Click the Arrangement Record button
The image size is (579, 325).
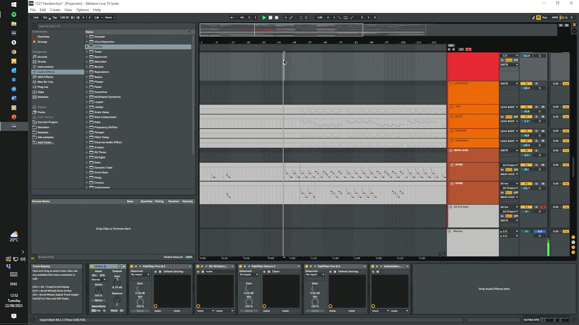point(277,17)
